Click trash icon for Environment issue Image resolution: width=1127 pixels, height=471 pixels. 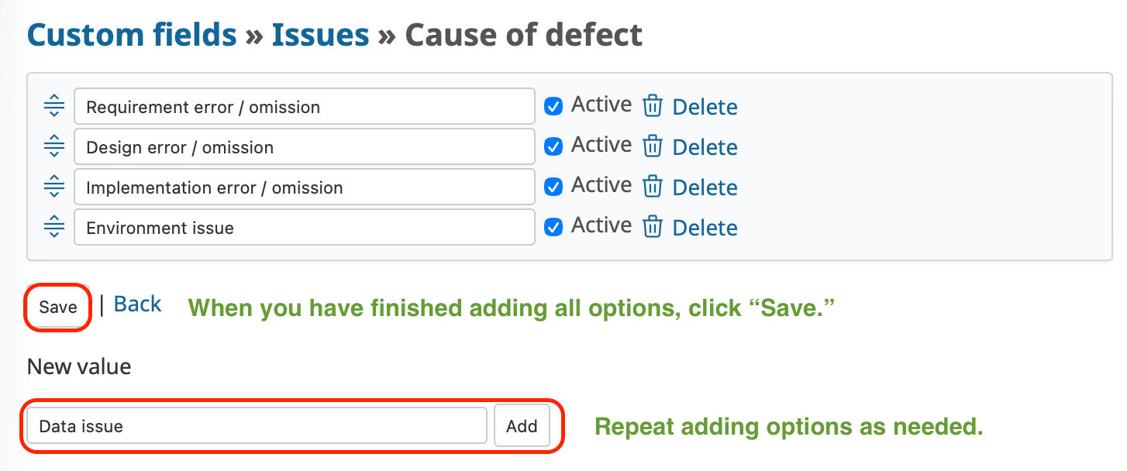(653, 227)
